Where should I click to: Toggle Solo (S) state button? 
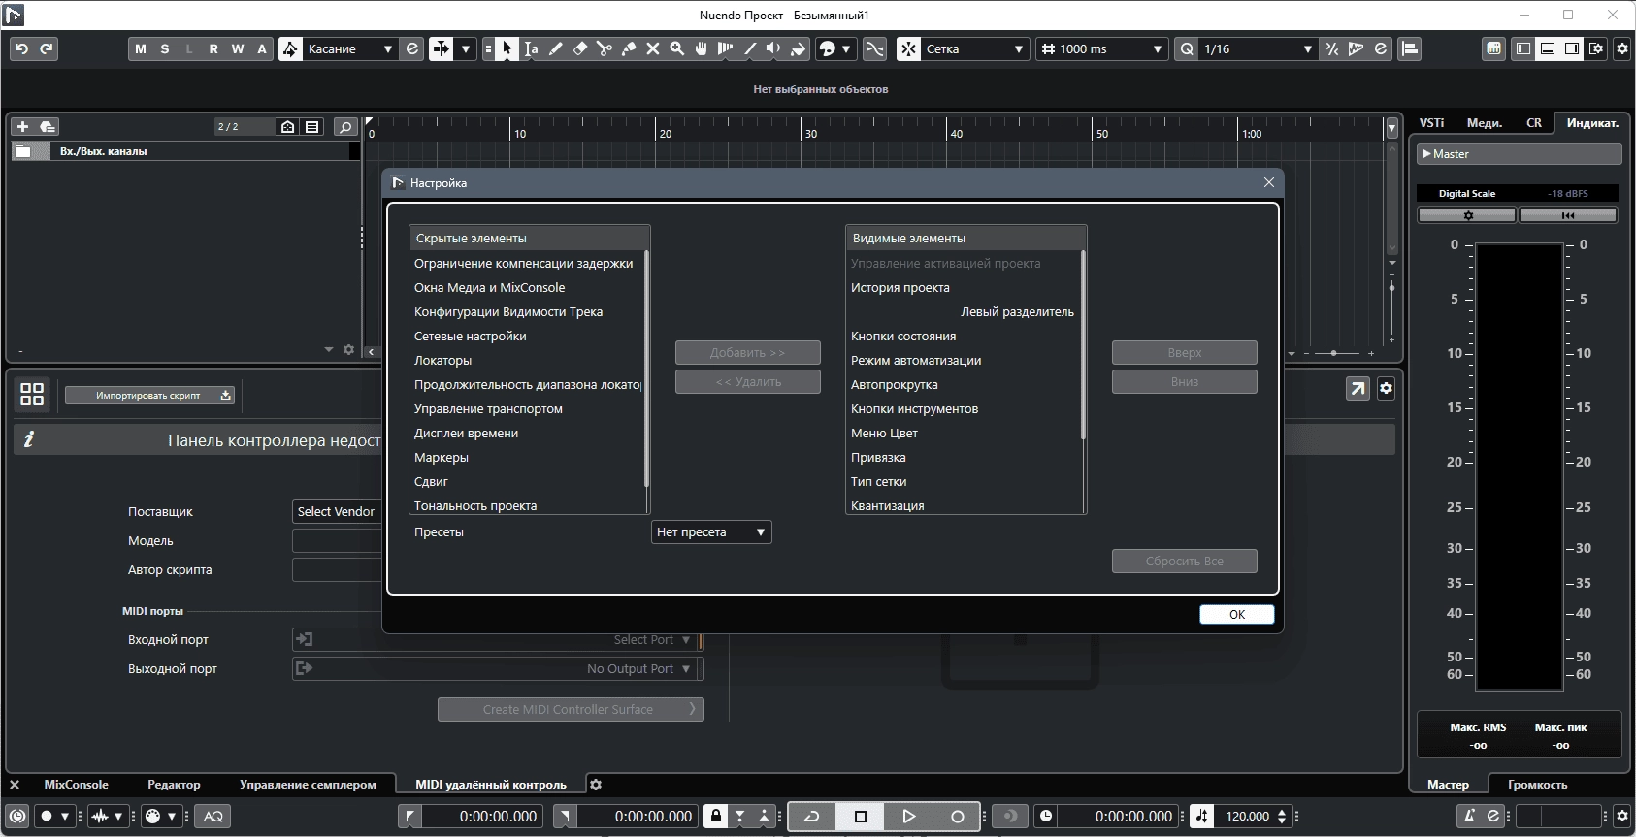click(x=165, y=48)
